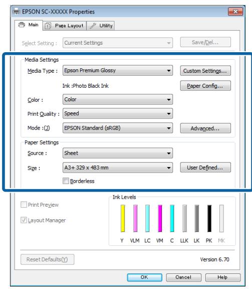Open the User Defined... paper size dialog

pos(205,168)
